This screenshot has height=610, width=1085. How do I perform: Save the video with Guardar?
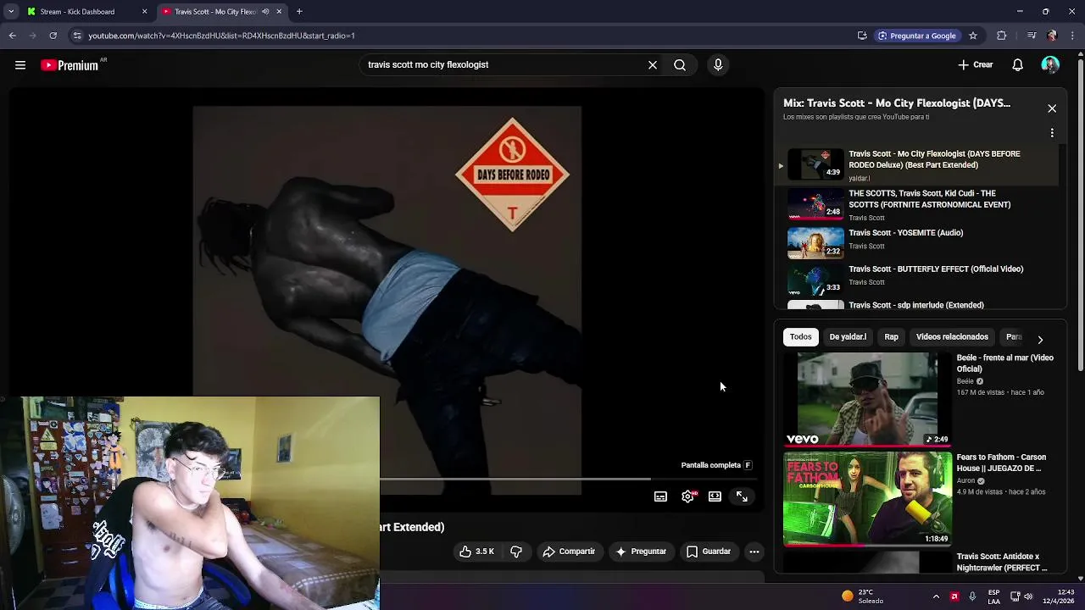tap(709, 552)
